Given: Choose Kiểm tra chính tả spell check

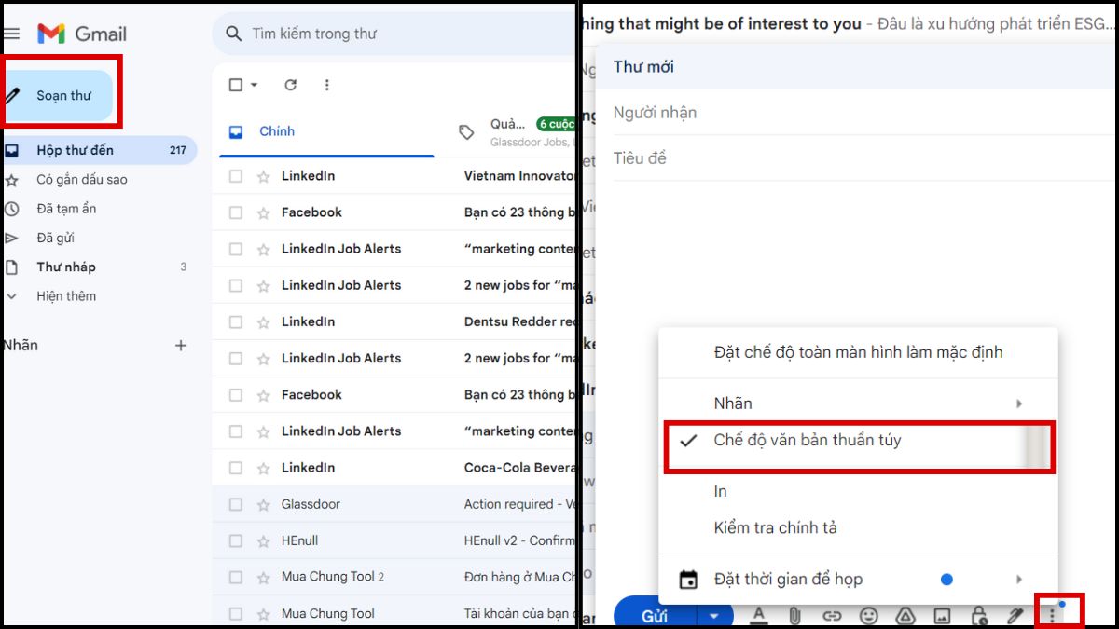Looking at the screenshot, I should click(858, 527).
